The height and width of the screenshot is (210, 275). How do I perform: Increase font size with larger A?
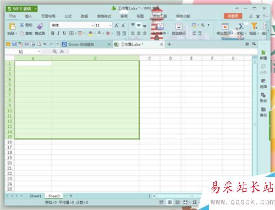(117, 25)
